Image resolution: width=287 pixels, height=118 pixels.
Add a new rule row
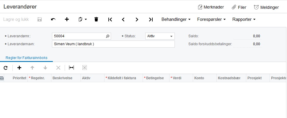click(19, 68)
